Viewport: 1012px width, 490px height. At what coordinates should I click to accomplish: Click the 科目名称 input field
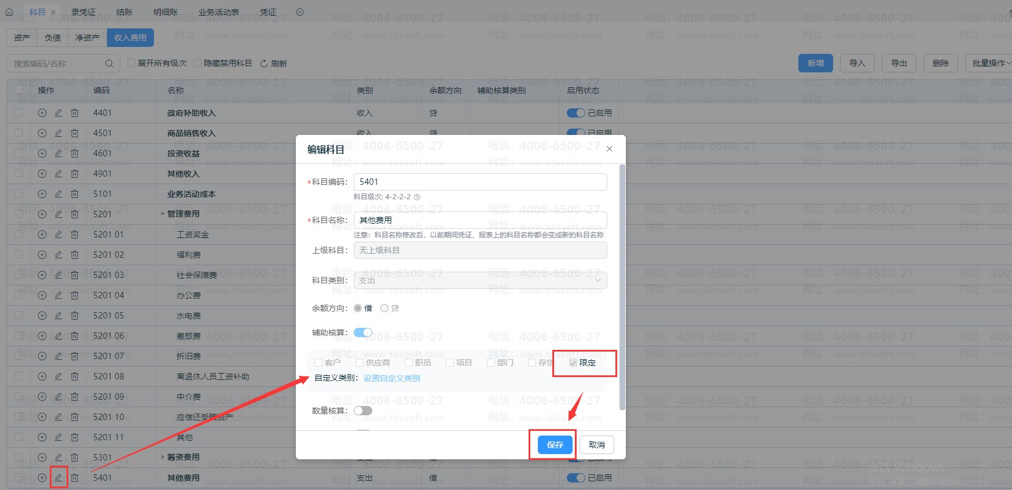(480, 220)
